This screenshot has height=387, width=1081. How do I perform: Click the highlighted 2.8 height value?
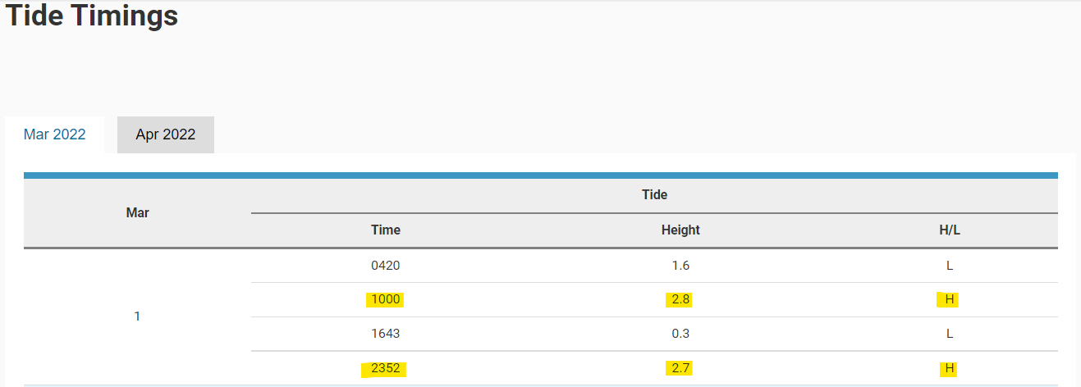pyautogui.click(x=680, y=299)
